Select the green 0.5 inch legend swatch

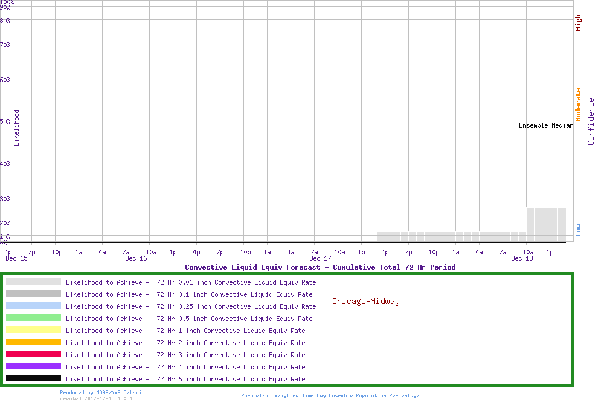[33, 318]
